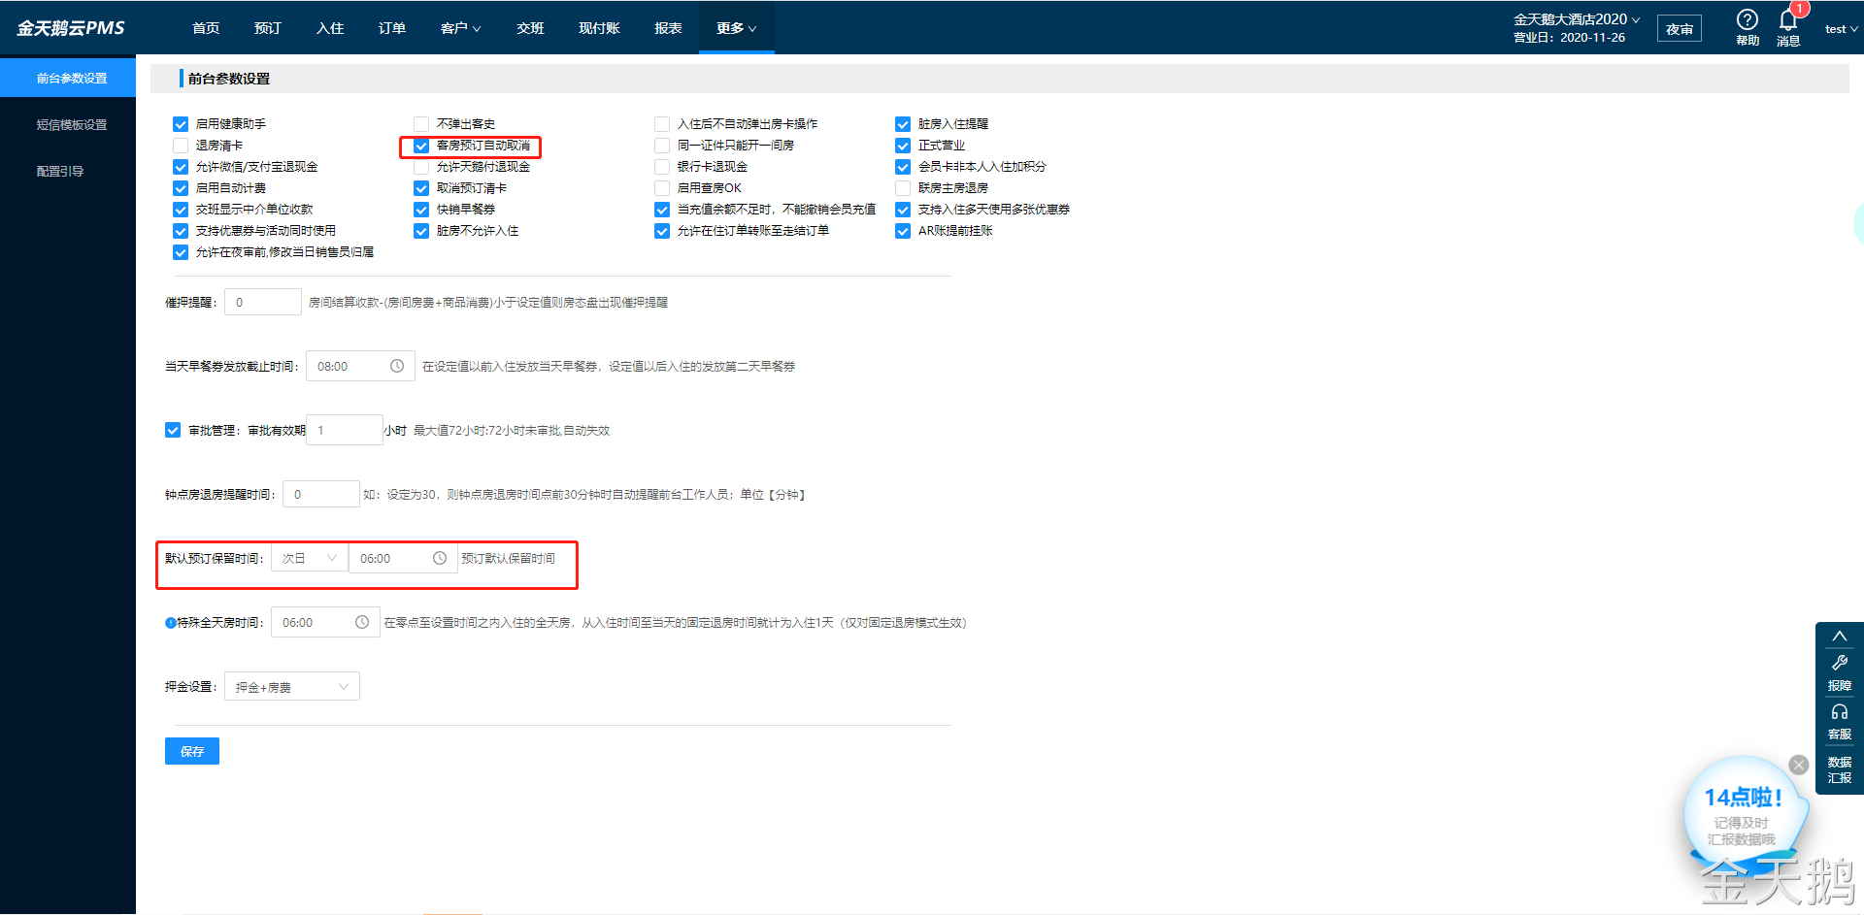Close the 14点啦 reminder bubble
This screenshot has width=1864, height=915.
(x=1799, y=765)
